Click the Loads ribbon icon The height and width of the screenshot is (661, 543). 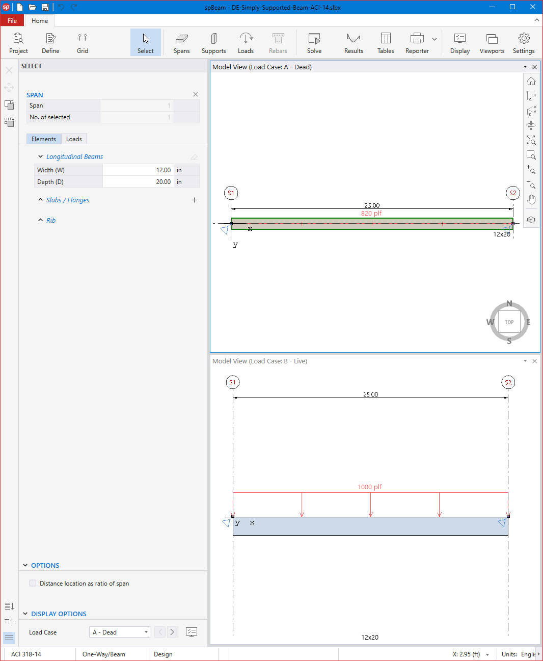[246, 43]
